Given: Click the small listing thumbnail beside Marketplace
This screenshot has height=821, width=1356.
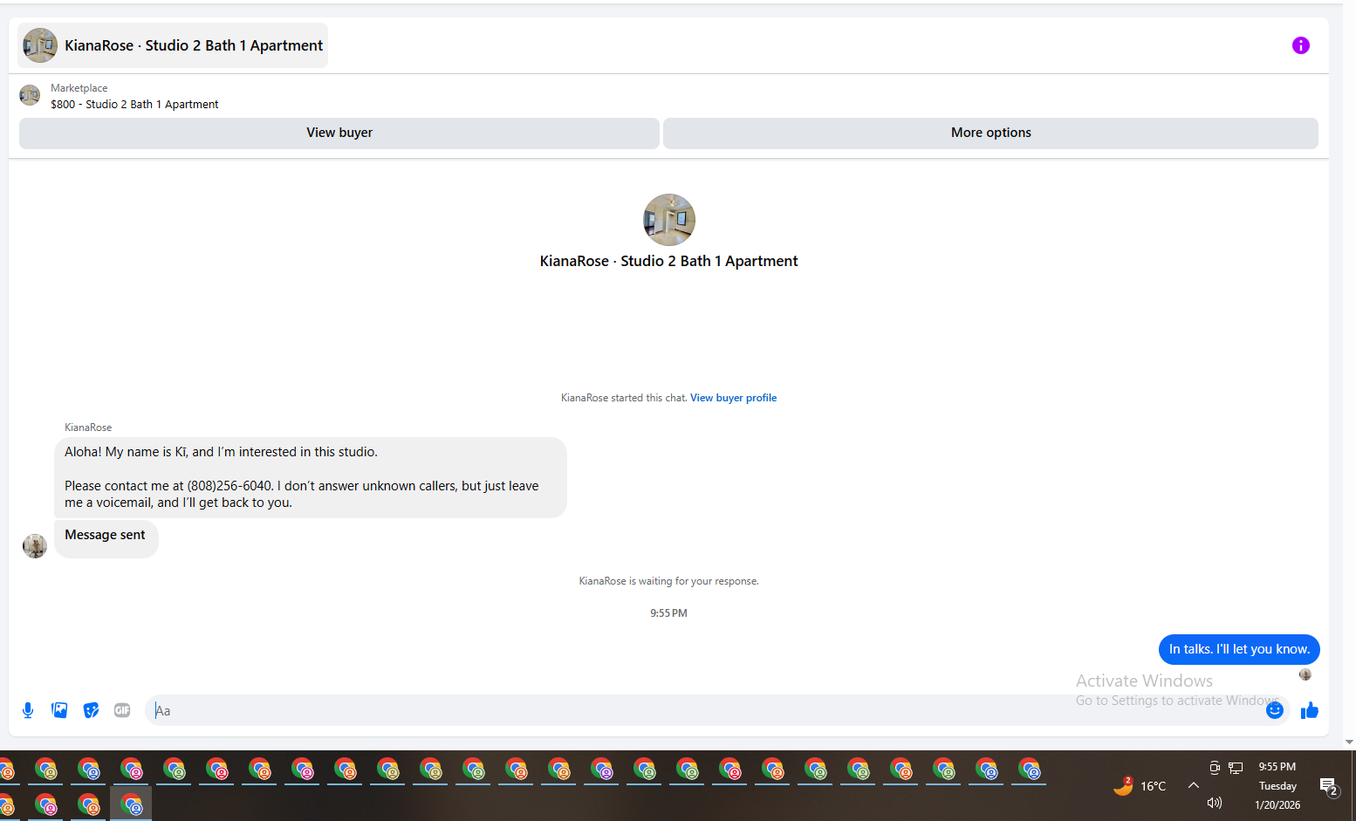Looking at the screenshot, I should coord(30,95).
